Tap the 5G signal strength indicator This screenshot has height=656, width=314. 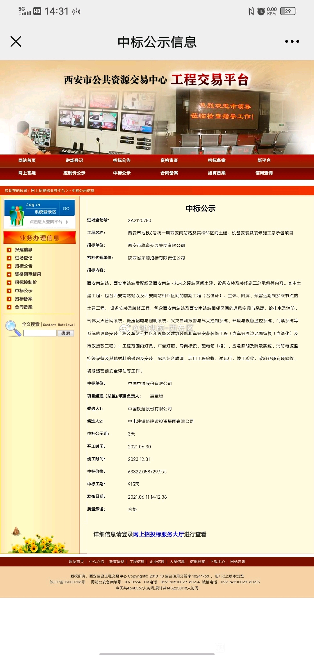pyautogui.click(x=24, y=11)
